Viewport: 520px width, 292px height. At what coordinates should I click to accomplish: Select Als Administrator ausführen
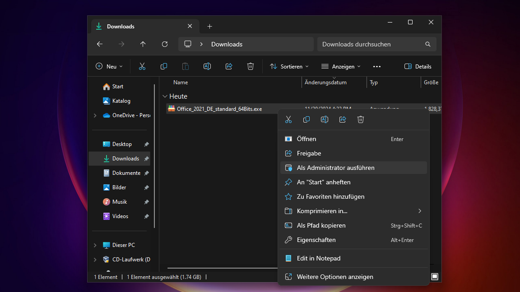[x=335, y=168]
